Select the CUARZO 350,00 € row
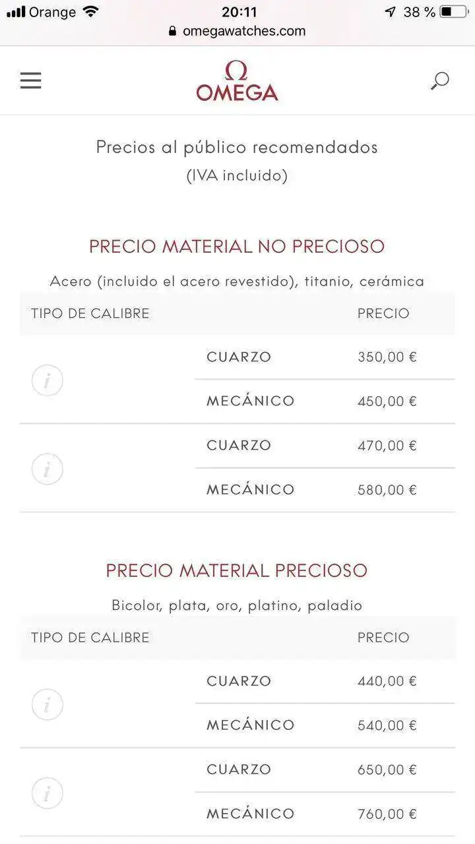Image resolution: width=475 pixels, height=844 pixels. 325,357
